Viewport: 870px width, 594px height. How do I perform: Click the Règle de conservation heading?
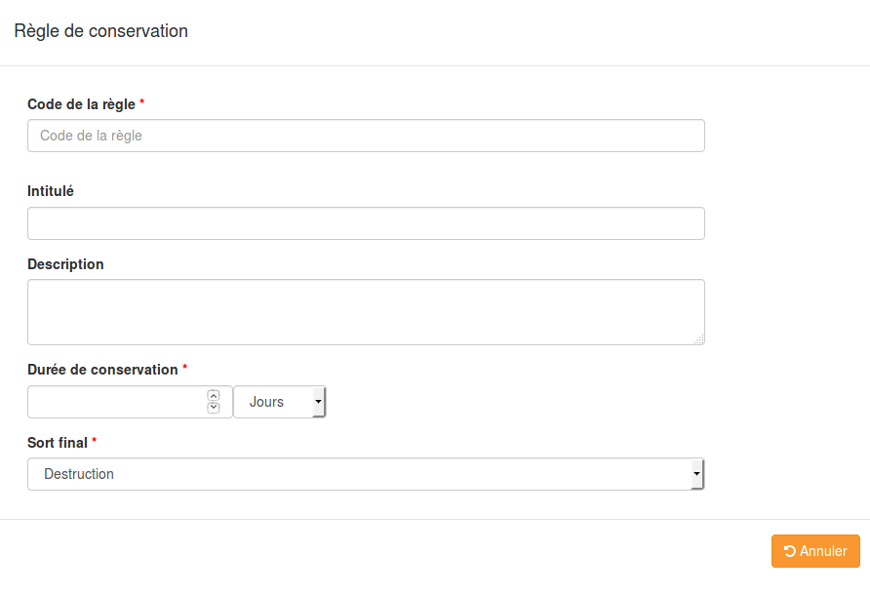pos(101,31)
